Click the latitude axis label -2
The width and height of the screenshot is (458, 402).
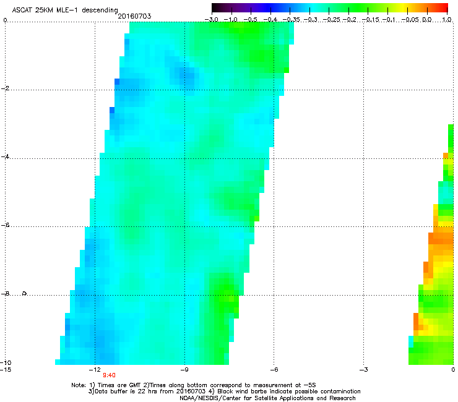(6, 88)
